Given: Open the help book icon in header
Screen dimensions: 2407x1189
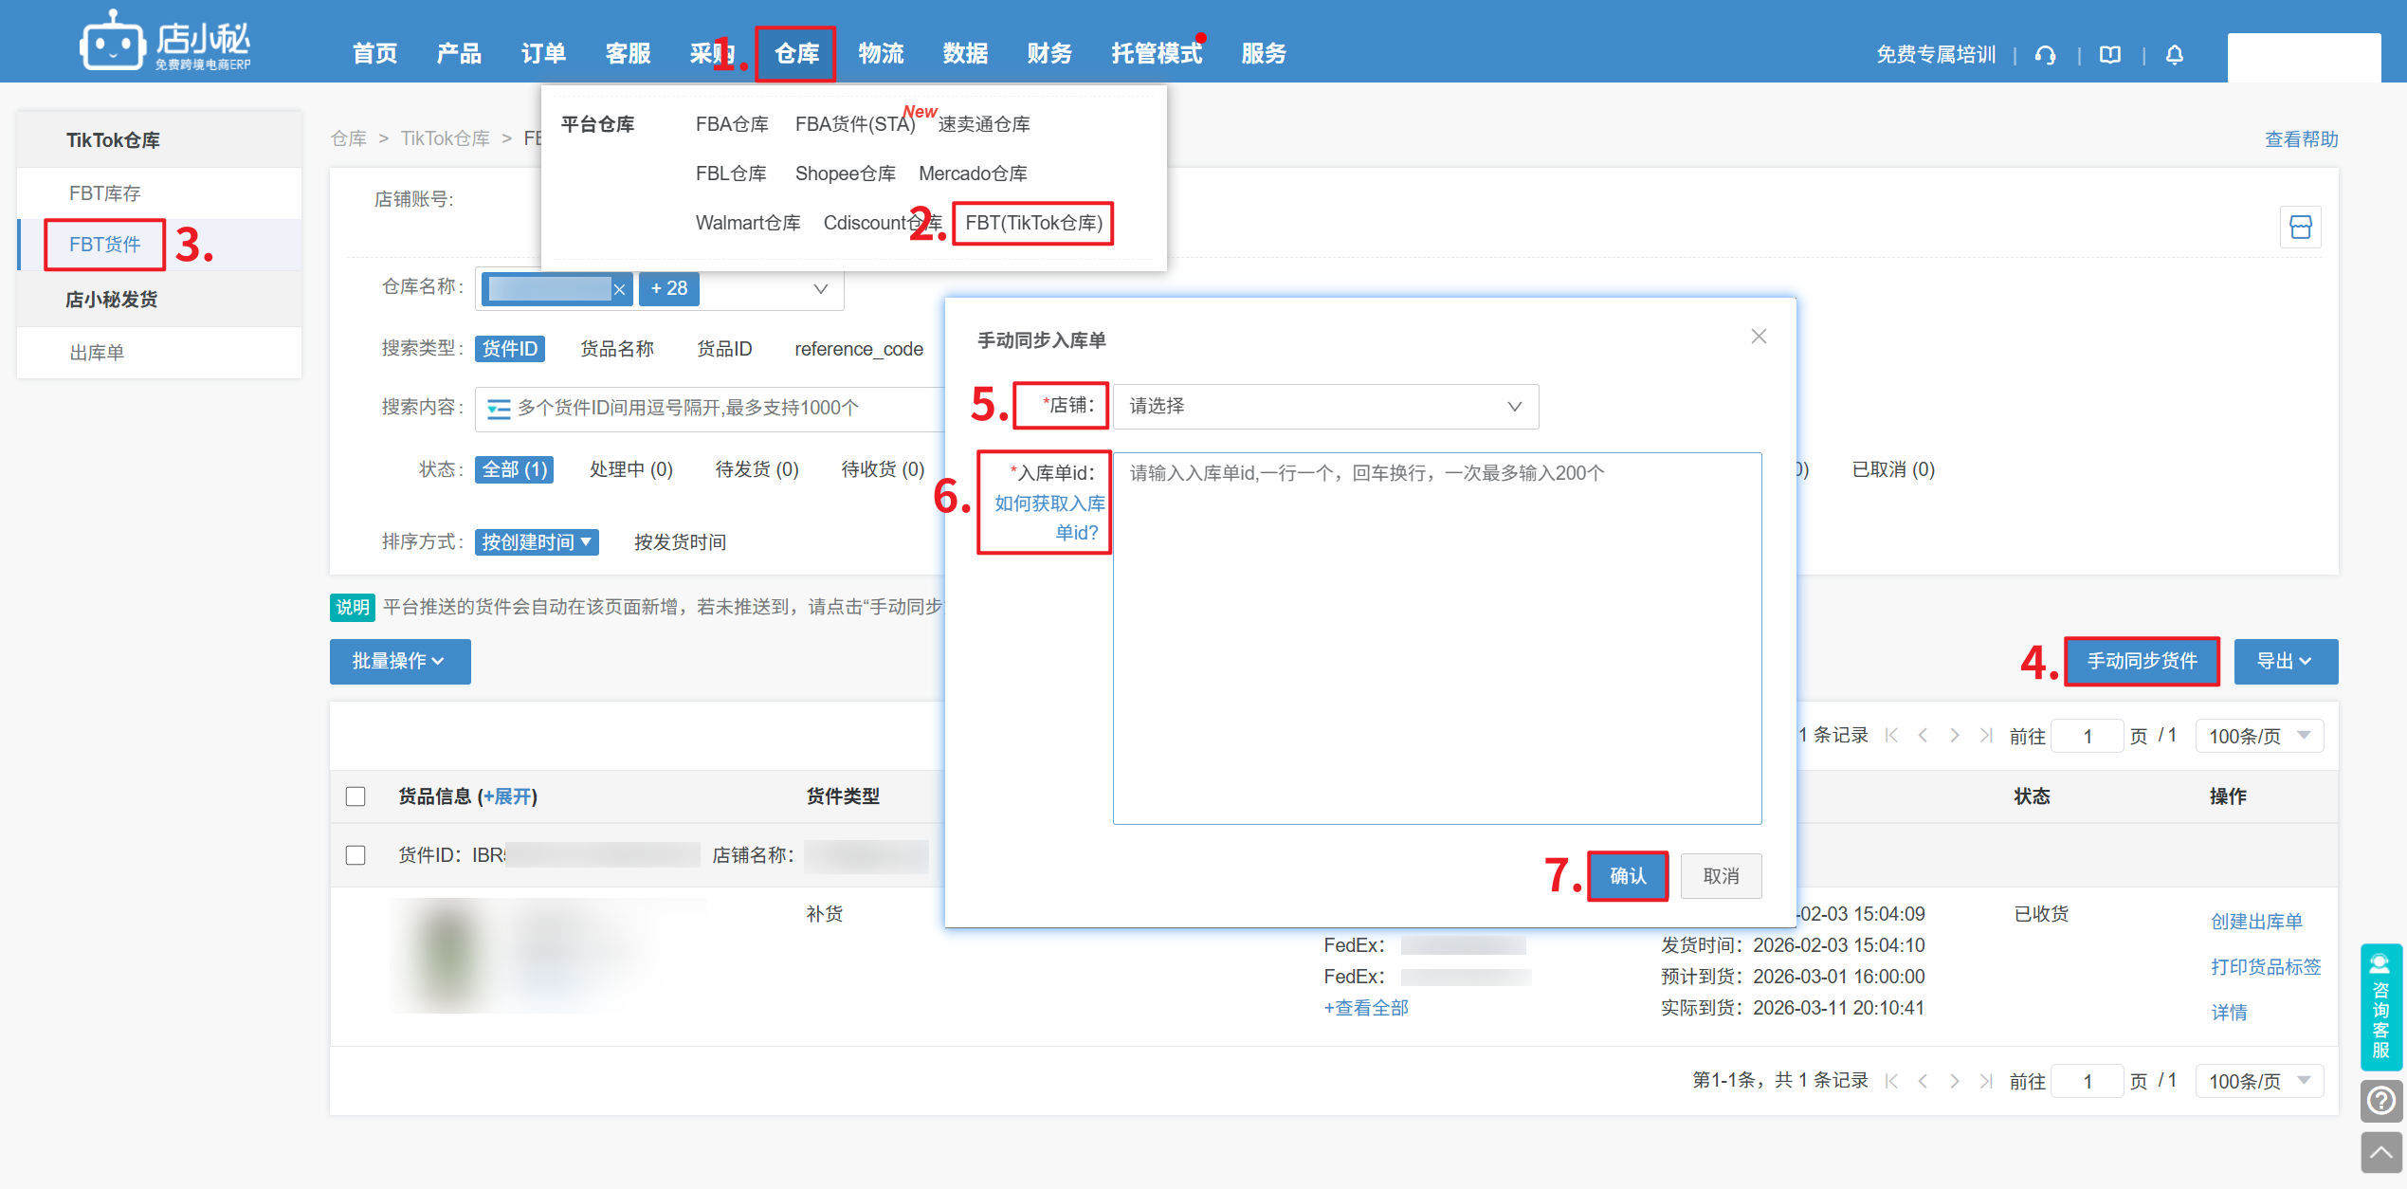Looking at the screenshot, I should (2110, 55).
